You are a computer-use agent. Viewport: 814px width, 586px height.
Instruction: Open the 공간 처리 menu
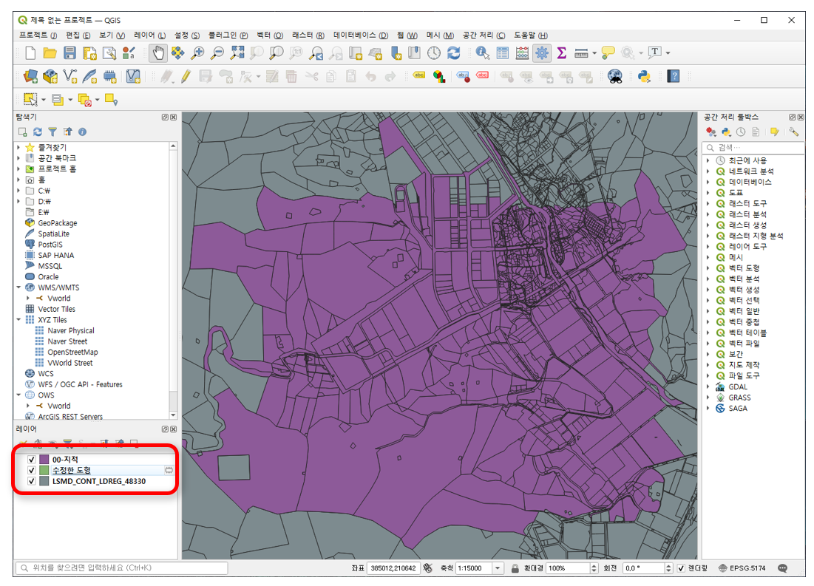click(484, 35)
